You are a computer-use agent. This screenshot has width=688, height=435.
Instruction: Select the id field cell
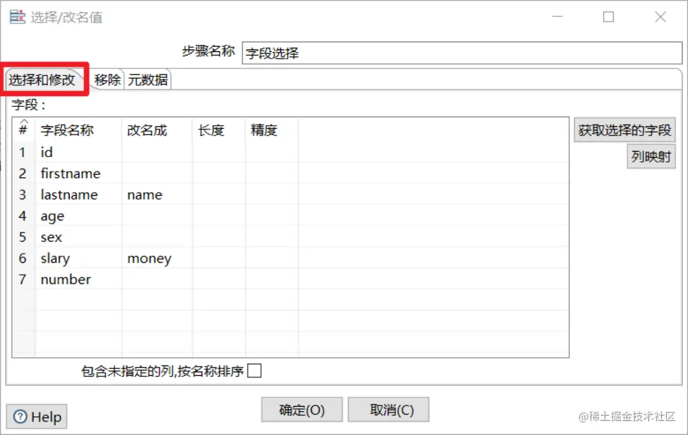[x=79, y=152]
